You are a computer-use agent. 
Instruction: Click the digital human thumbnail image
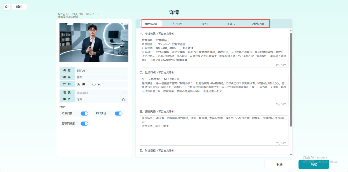94,42
